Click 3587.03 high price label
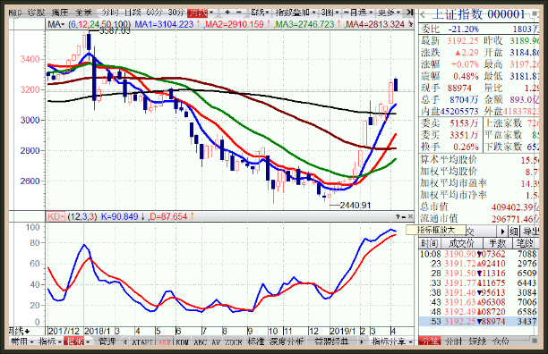This screenshot has height=354, width=548. tap(115, 31)
